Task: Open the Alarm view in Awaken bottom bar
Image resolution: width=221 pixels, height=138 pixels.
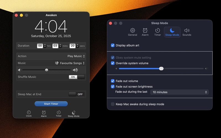Action: 44,114
